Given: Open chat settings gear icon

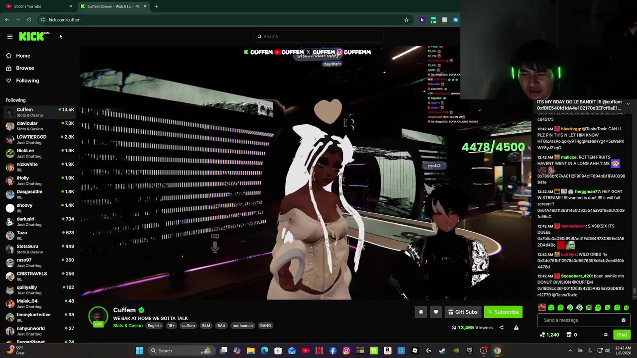Looking at the screenshot, I should click(606, 335).
